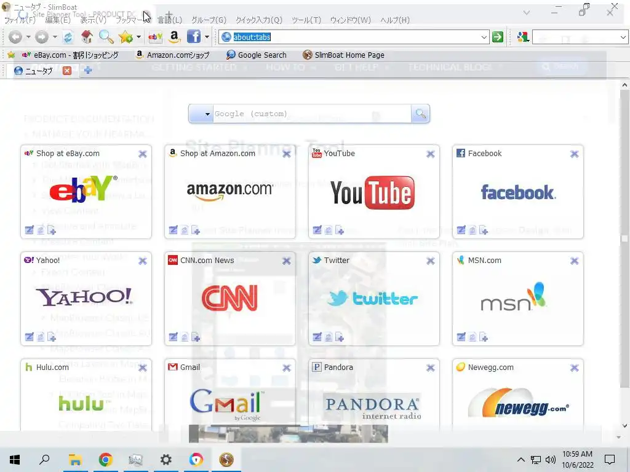Click the edit icon on the Facebook tile
The height and width of the screenshot is (472, 630).
(461, 230)
